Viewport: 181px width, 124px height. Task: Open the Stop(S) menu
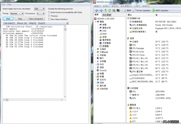pyautogui.click(x=42, y=23)
